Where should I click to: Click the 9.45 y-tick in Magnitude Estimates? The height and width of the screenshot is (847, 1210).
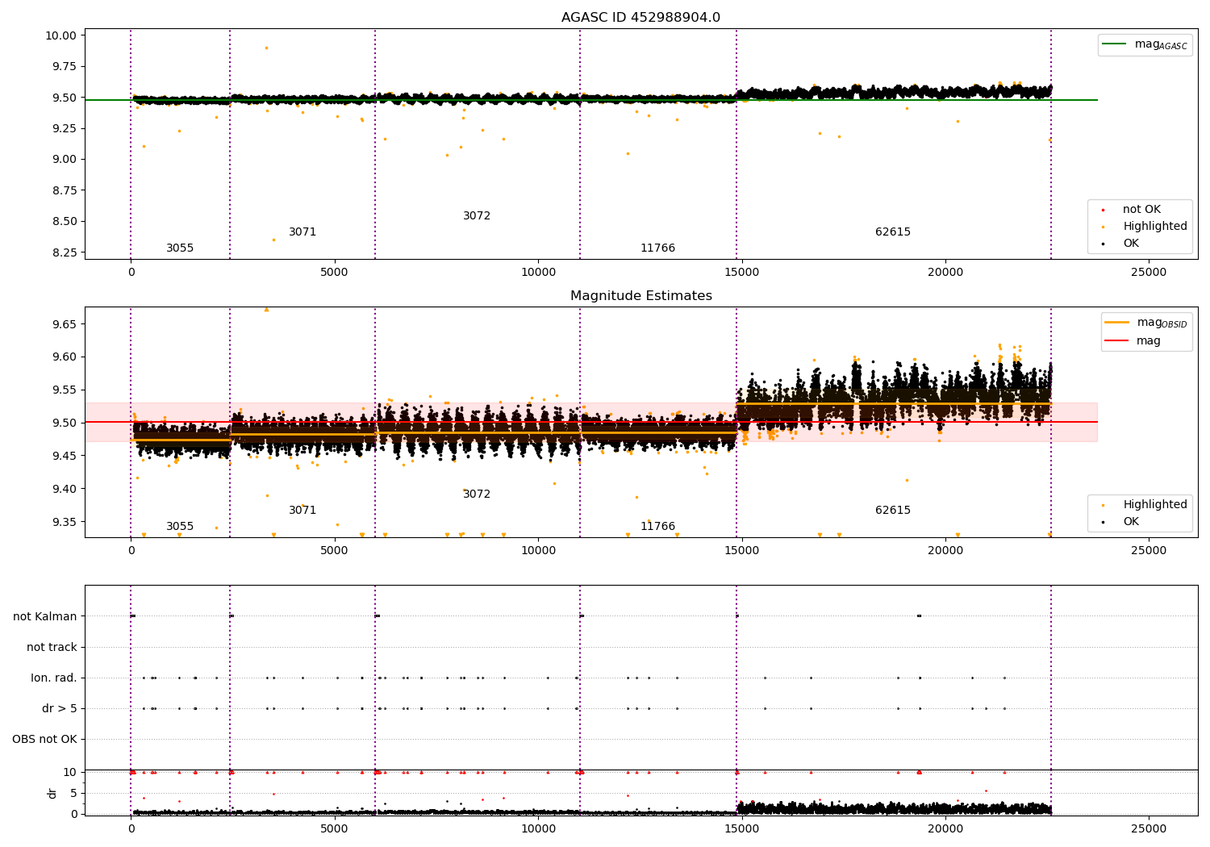[64, 456]
